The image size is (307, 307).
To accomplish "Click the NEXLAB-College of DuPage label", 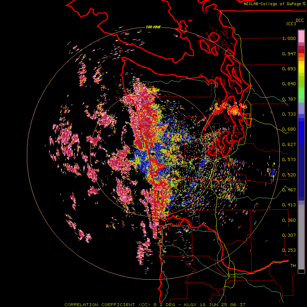I will tap(272, 4).
